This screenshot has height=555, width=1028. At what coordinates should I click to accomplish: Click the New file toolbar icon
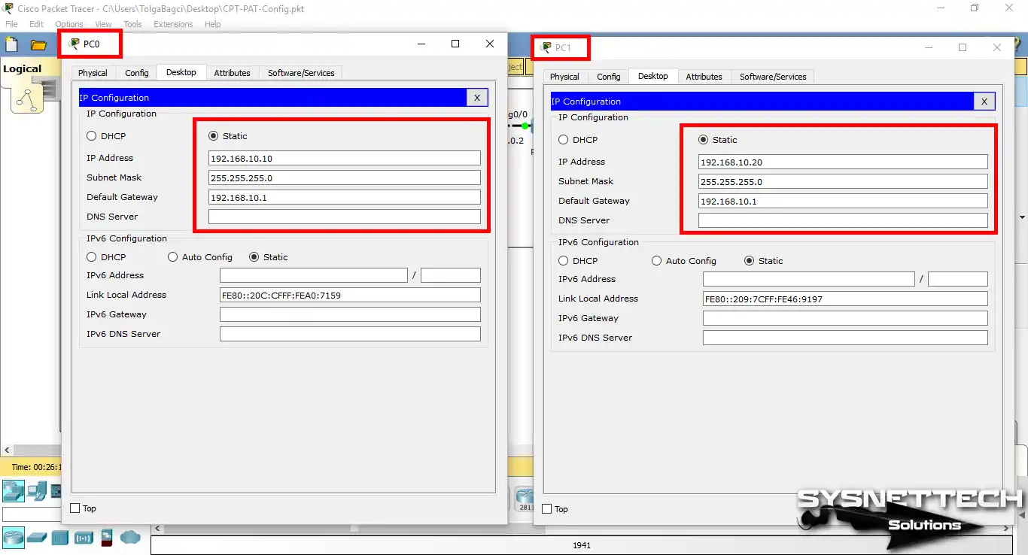11,44
